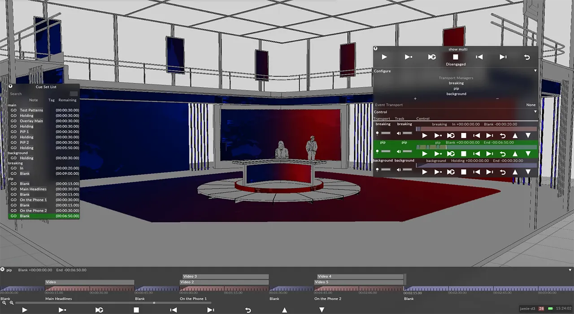The width and height of the screenshot is (574, 314).
Task: Select background in Transport Managers list
Action: coord(456,94)
